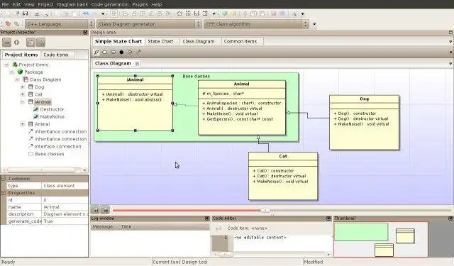The image size is (454, 266).
Task: Close the Log window panel
Action: tap(207, 218)
